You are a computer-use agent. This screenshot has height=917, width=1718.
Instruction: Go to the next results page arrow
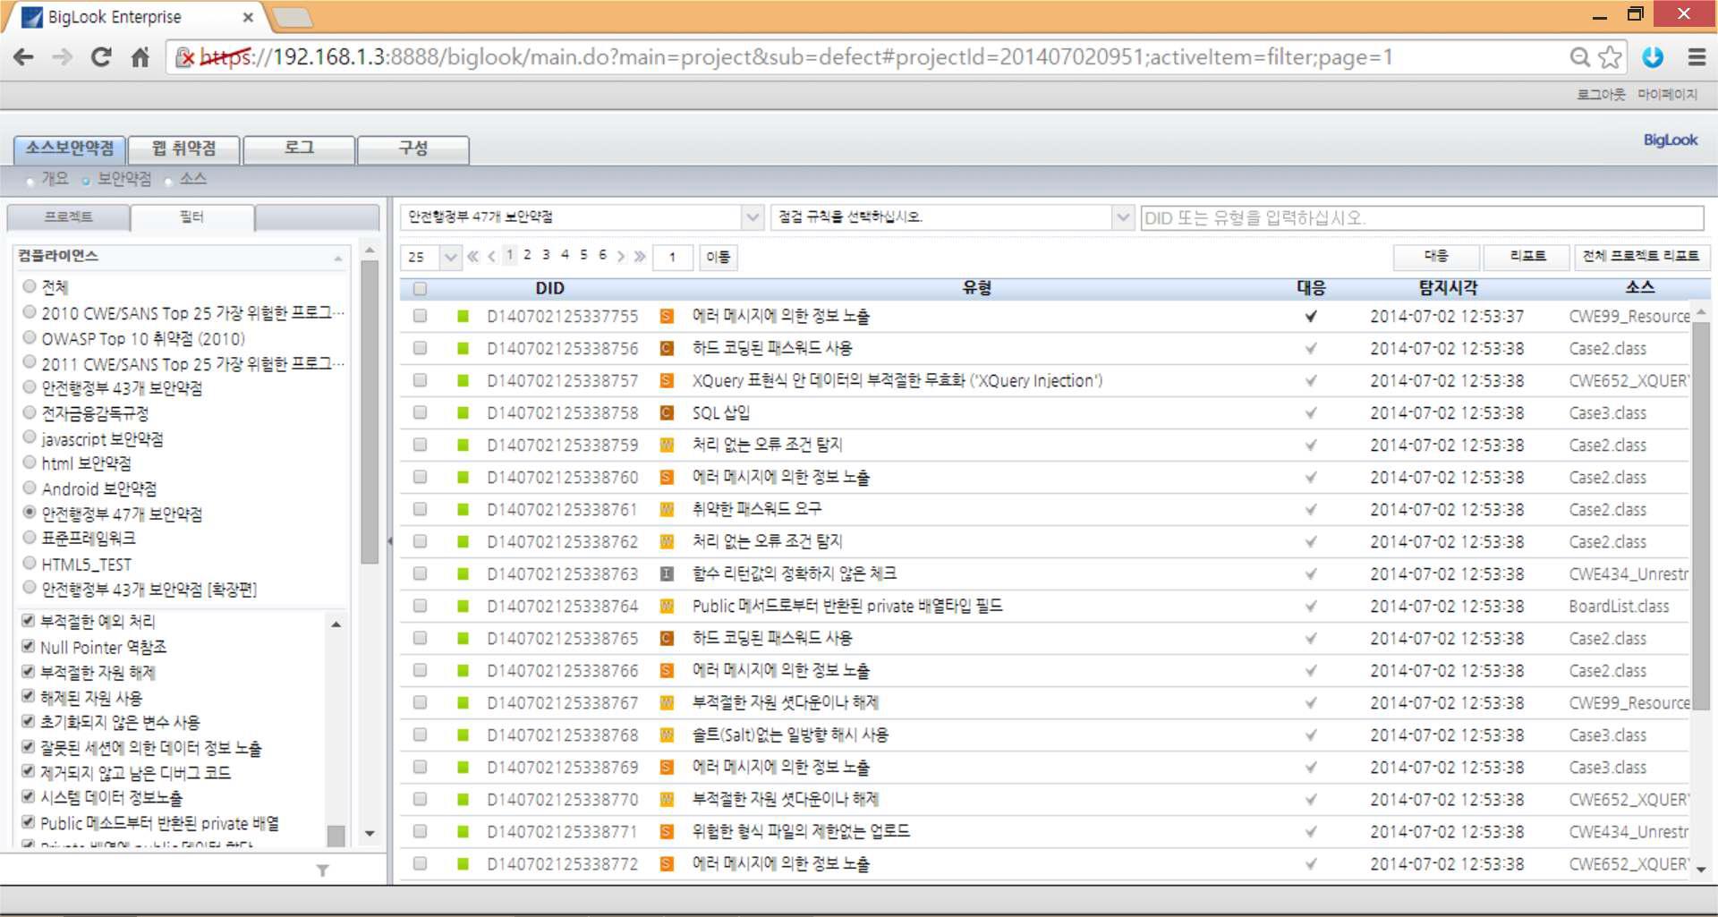[621, 257]
